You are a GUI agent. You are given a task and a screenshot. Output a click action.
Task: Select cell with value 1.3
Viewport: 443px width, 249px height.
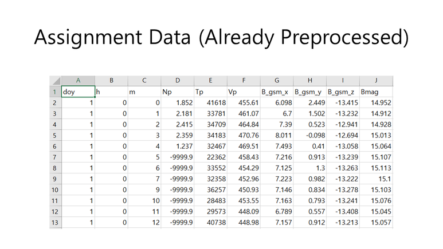(x=309, y=168)
